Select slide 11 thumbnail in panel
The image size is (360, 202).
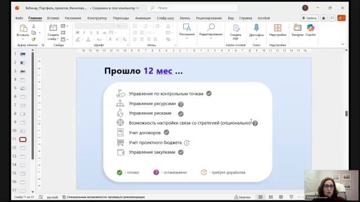click(22, 139)
